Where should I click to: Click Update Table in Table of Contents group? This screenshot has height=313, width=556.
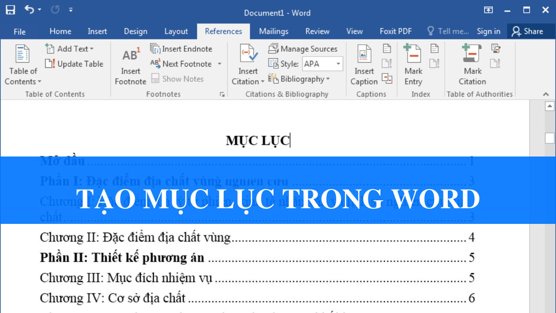tap(74, 64)
